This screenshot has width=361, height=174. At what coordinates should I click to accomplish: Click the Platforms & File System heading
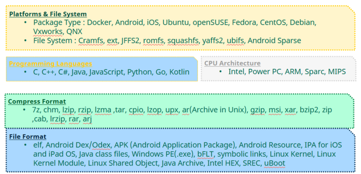pyautogui.click(x=48, y=14)
